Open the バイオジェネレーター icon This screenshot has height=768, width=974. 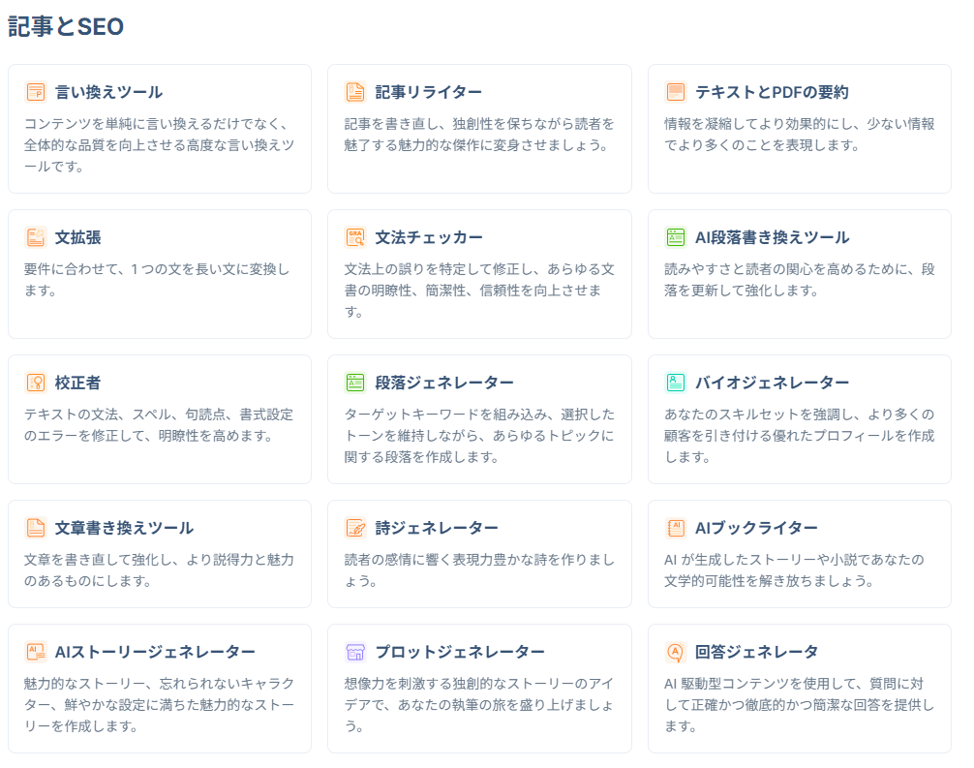point(673,382)
